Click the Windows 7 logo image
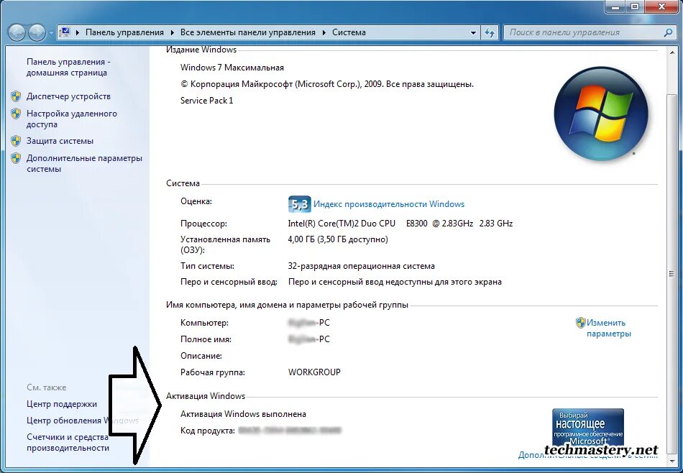This screenshot has width=683, height=473. pyautogui.click(x=601, y=114)
